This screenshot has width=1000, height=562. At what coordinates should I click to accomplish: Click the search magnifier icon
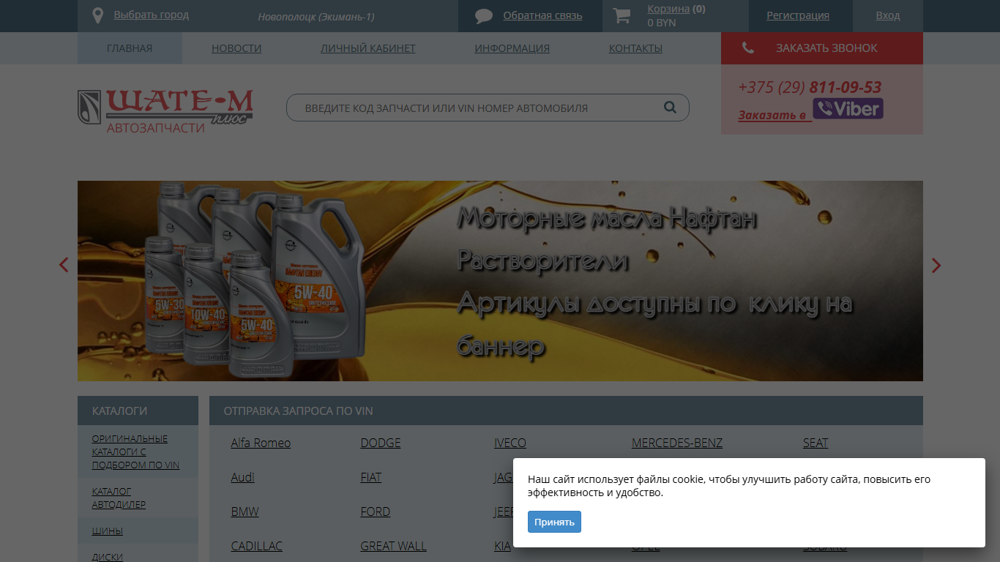[670, 108]
